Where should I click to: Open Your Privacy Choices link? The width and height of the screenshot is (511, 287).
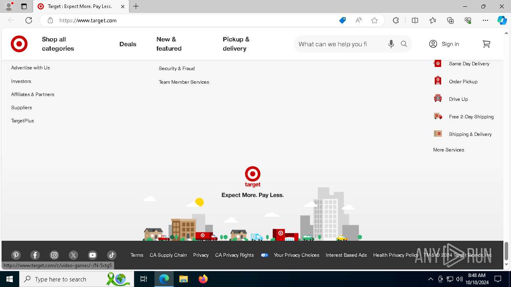297,255
